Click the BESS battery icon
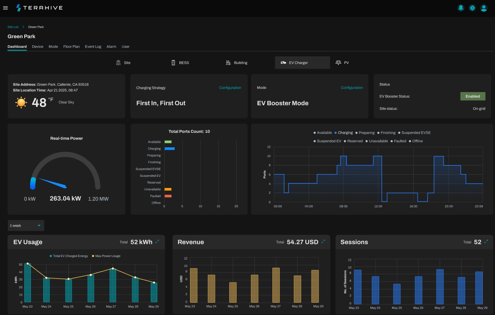495x315 pixels. coord(173,63)
